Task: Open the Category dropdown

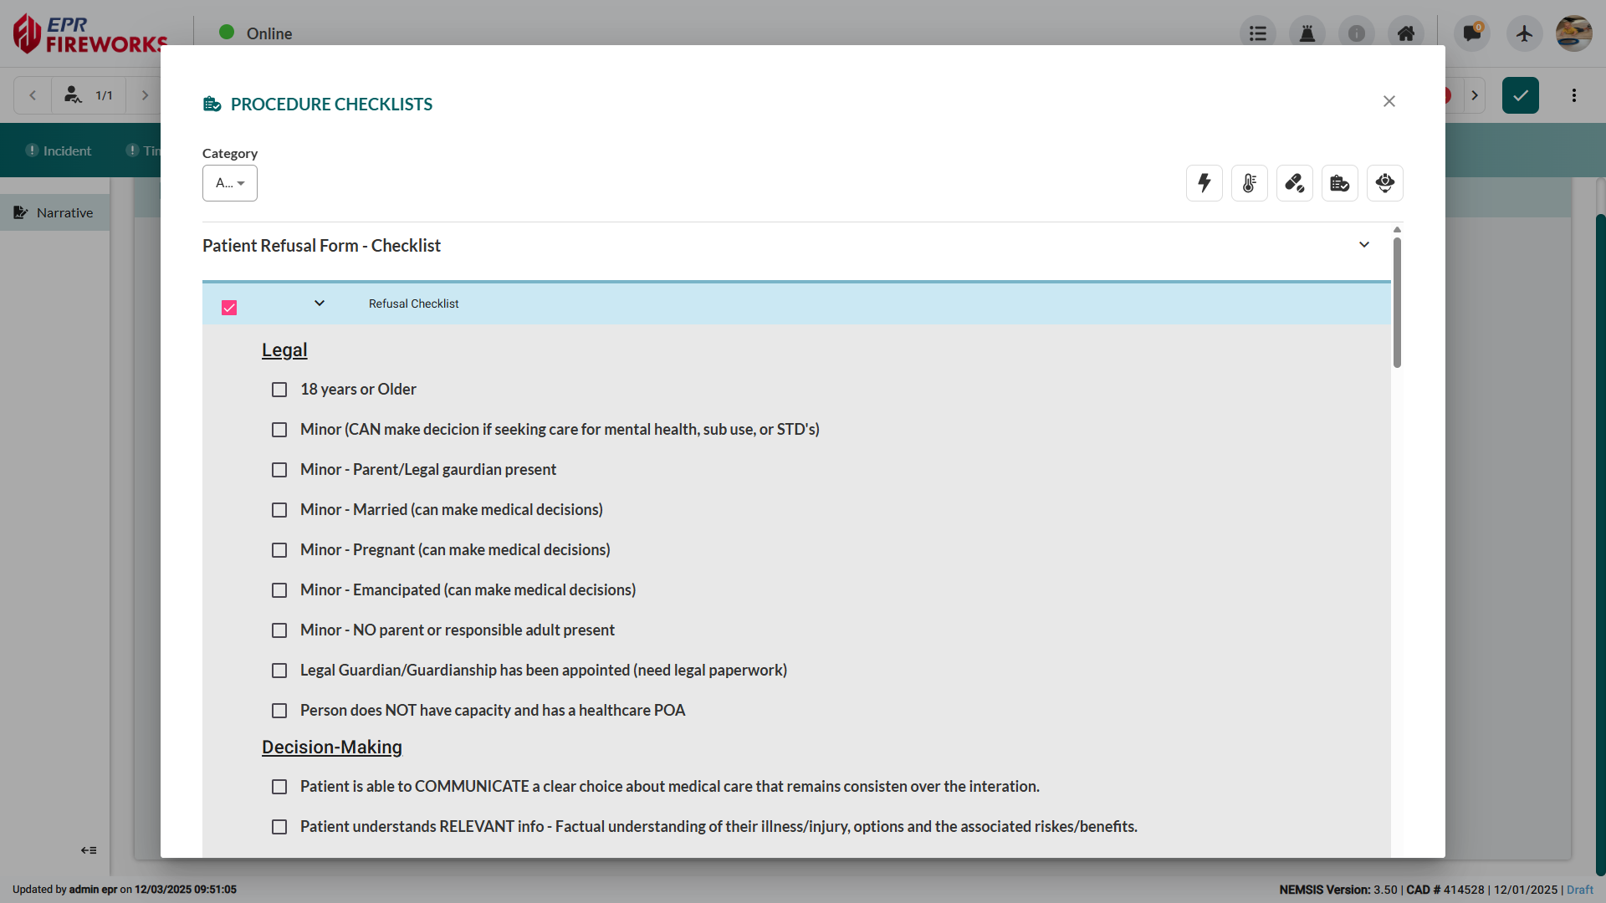Action: tap(230, 183)
